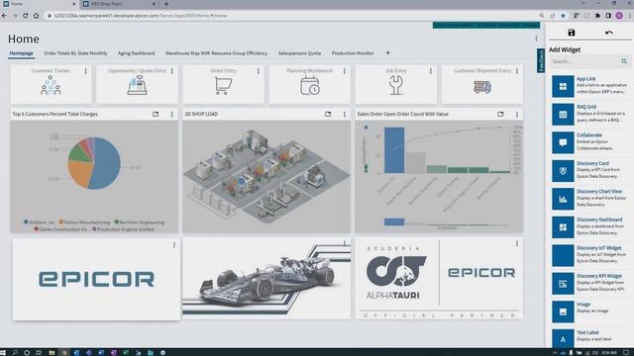Screen dimensions: 634x356
Task: Add an App Link widget icon
Action: 563,86
